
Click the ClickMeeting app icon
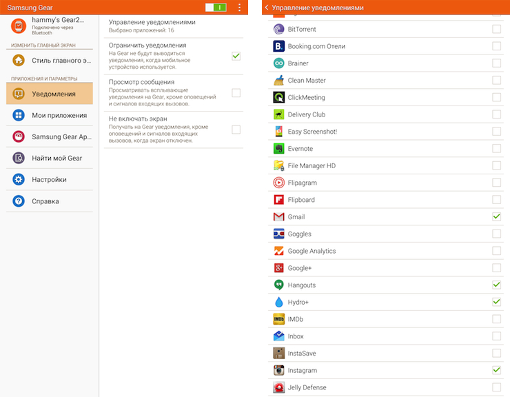click(278, 97)
